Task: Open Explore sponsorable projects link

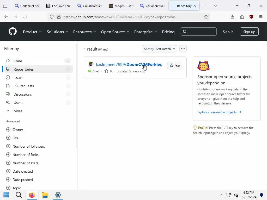Action: click(x=219, y=112)
